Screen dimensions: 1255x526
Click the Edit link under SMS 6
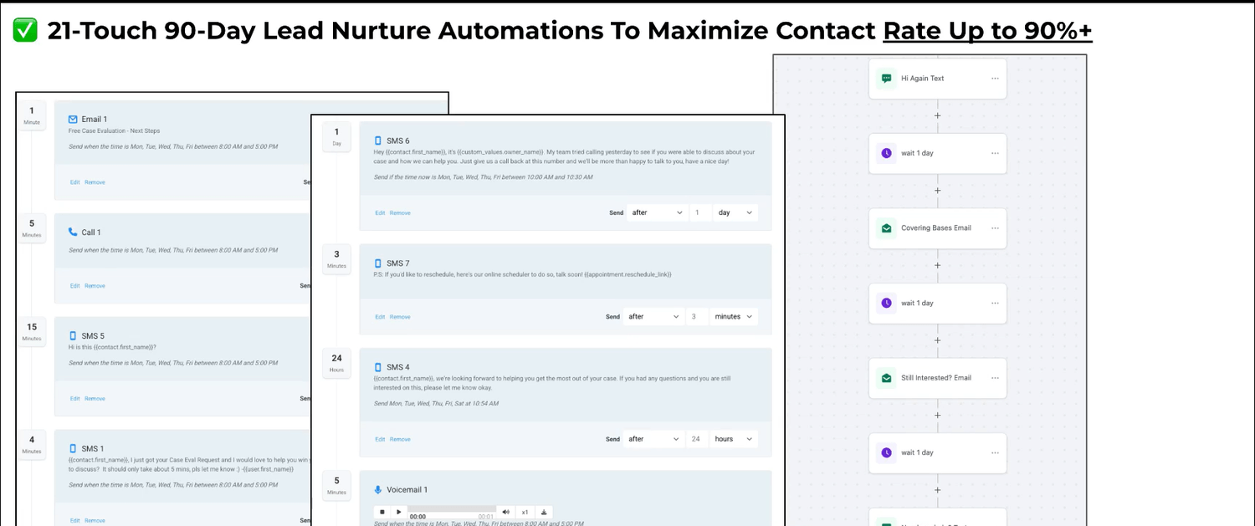(380, 213)
